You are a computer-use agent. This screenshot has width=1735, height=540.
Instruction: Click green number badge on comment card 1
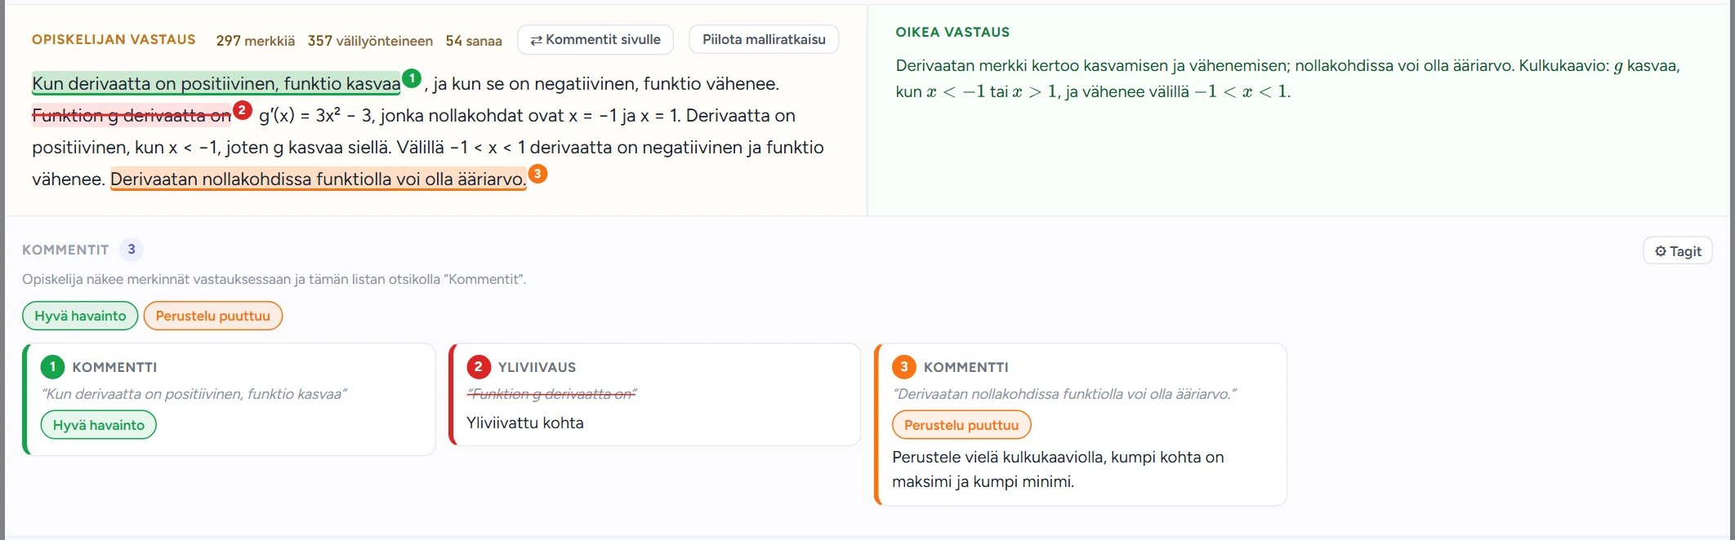pyautogui.click(x=53, y=367)
